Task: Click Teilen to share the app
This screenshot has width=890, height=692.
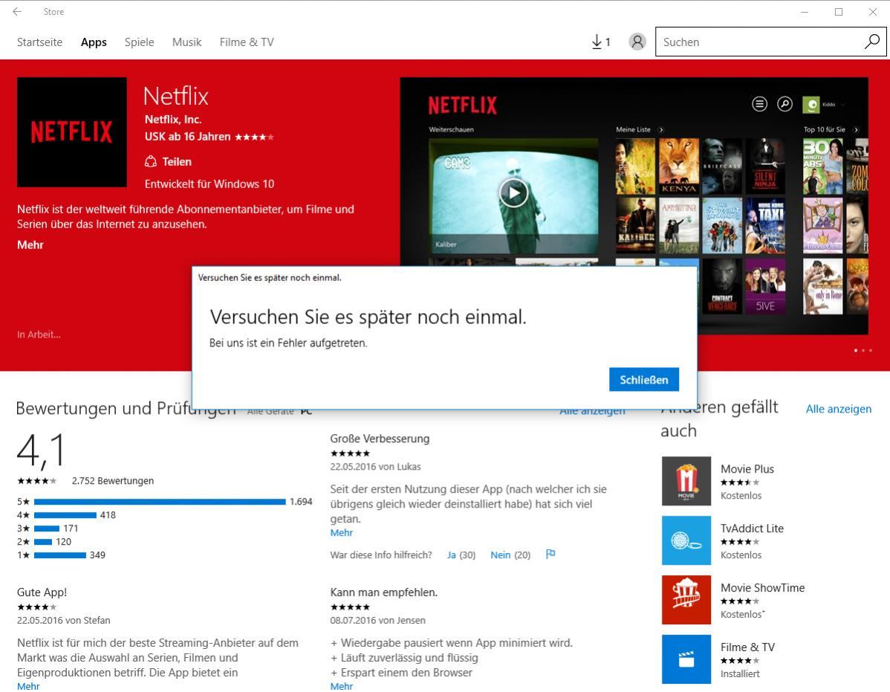Action: pyautogui.click(x=177, y=162)
